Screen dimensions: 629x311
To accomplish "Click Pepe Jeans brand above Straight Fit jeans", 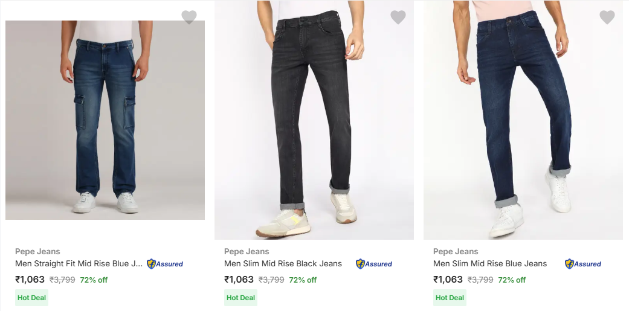I will pos(37,251).
